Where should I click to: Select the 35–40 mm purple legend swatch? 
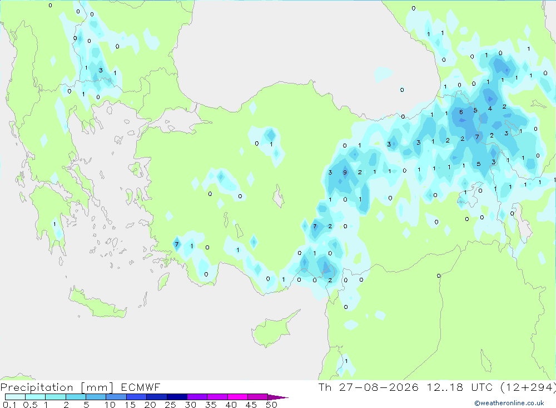point(217,397)
